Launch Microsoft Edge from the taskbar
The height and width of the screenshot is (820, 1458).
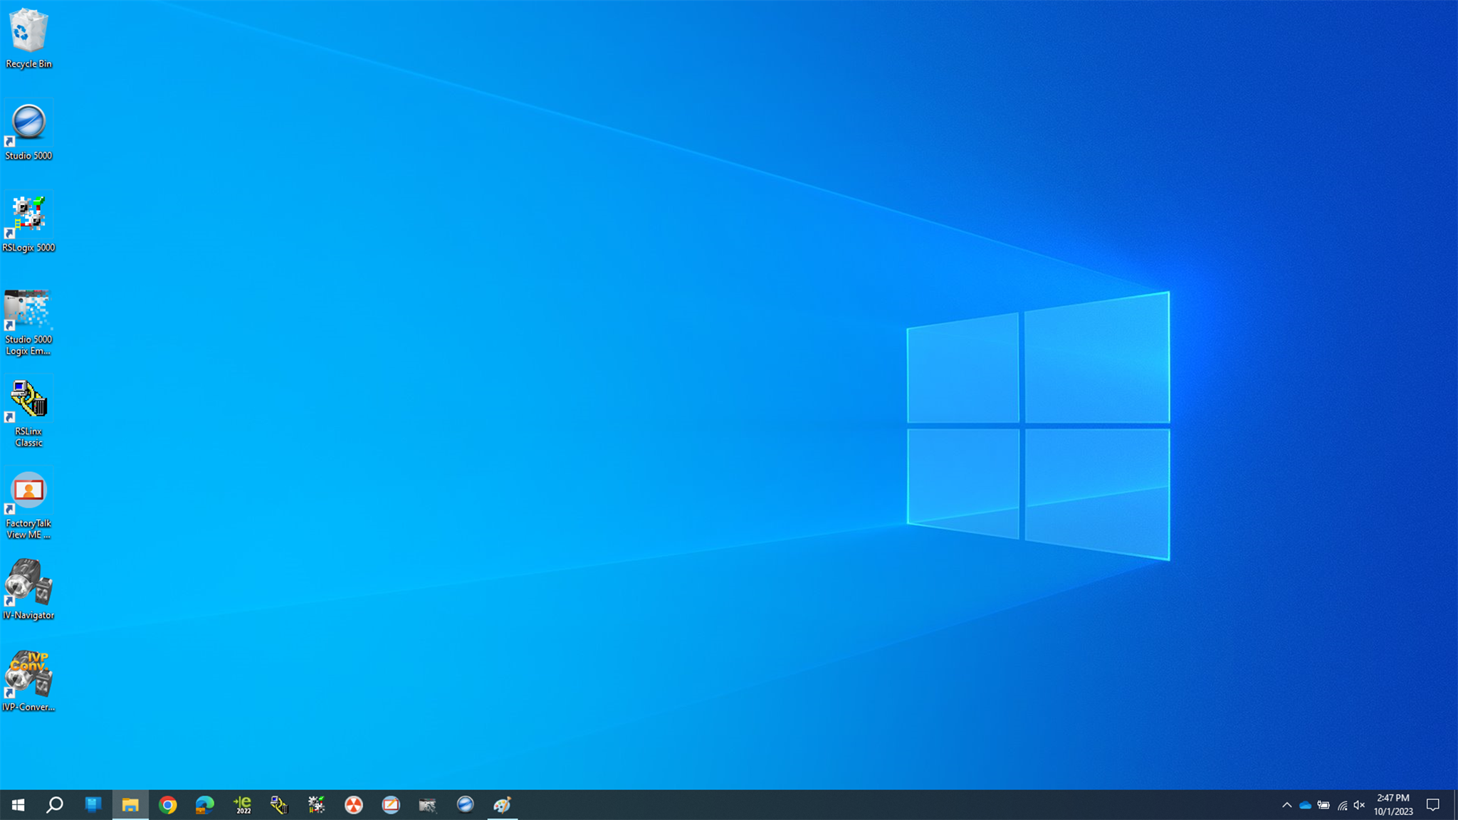pos(205,805)
